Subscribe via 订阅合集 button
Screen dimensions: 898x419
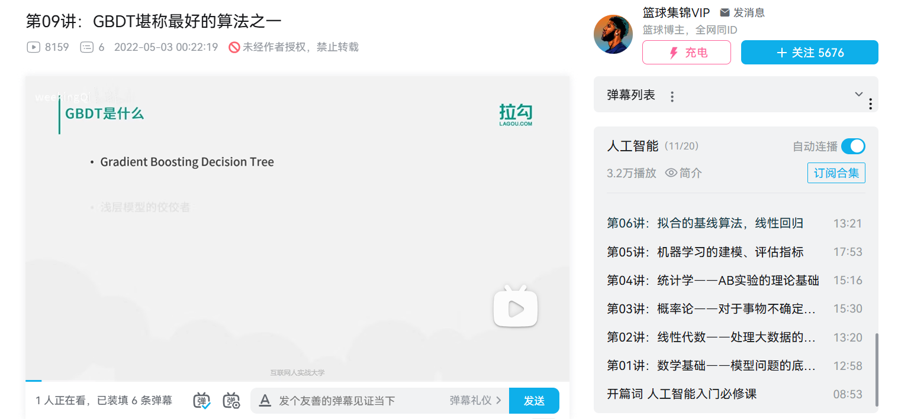coord(836,173)
